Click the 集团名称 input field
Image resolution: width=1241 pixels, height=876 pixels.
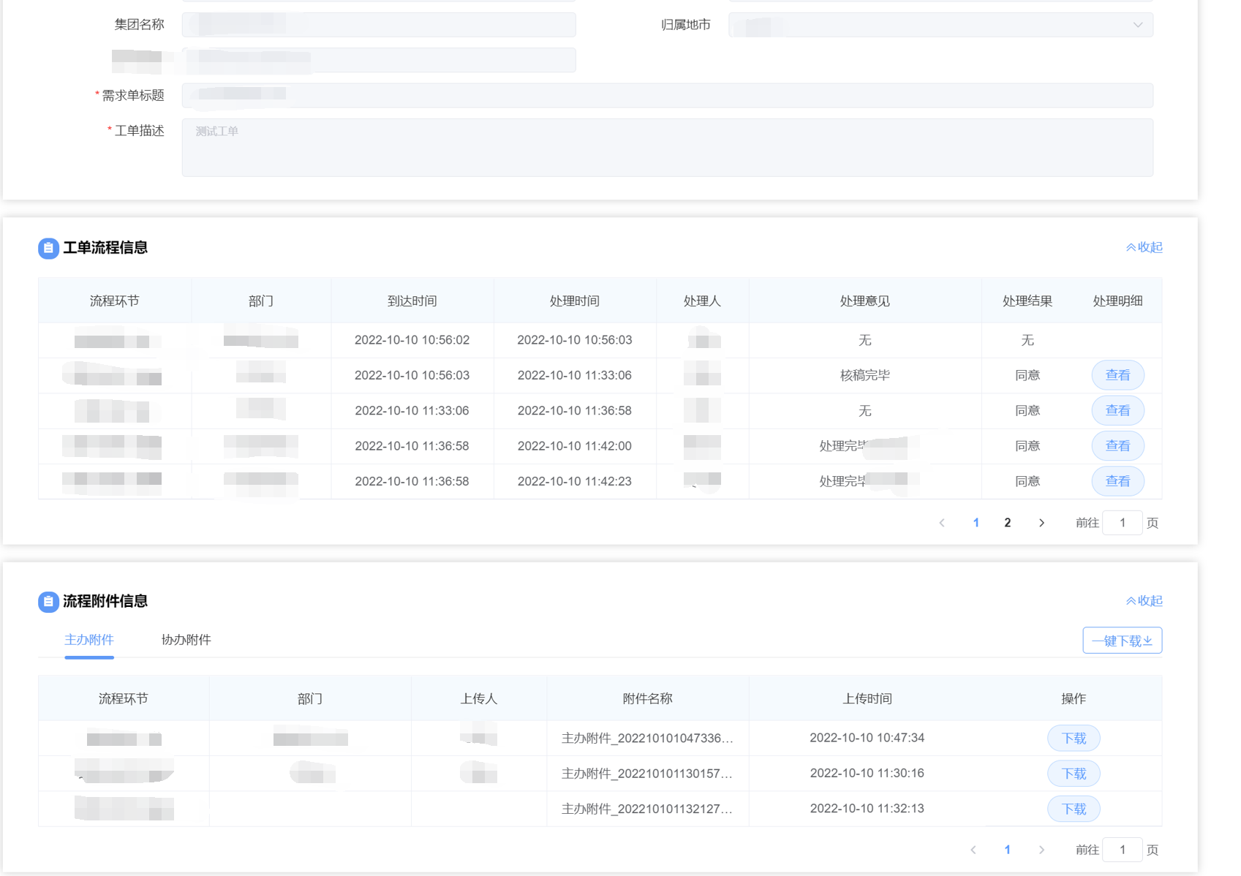point(379,25)
